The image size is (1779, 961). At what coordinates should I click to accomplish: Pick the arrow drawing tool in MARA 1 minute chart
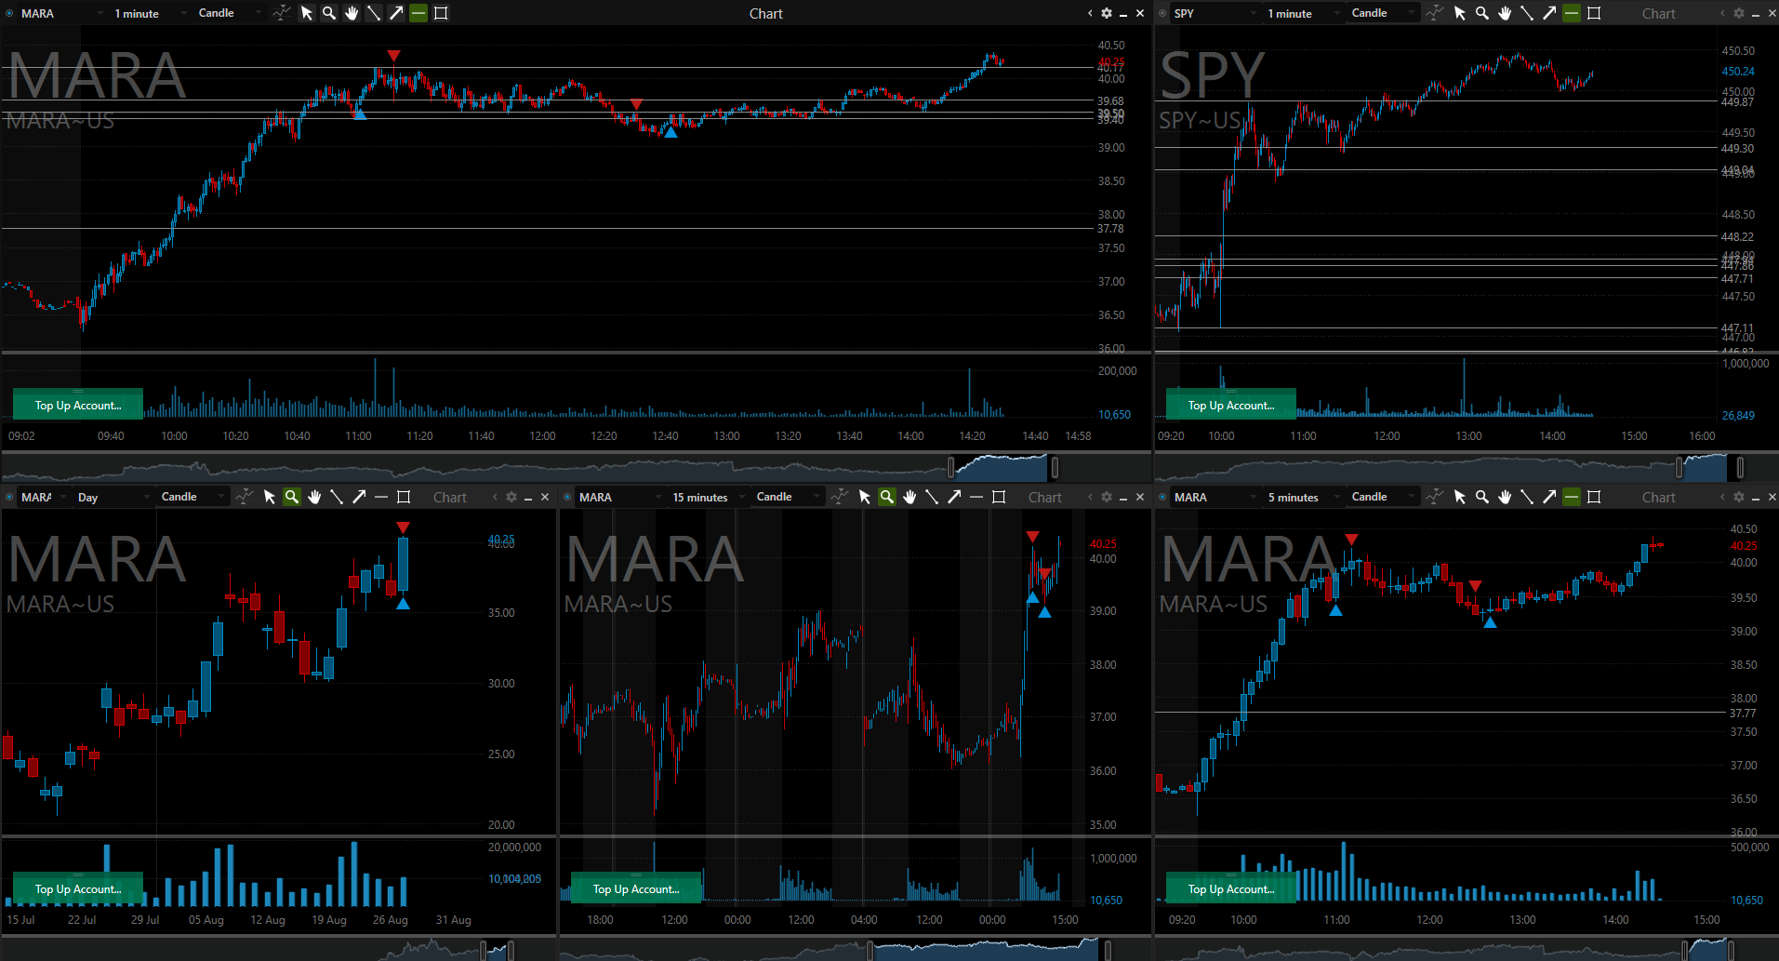[396, 13]
